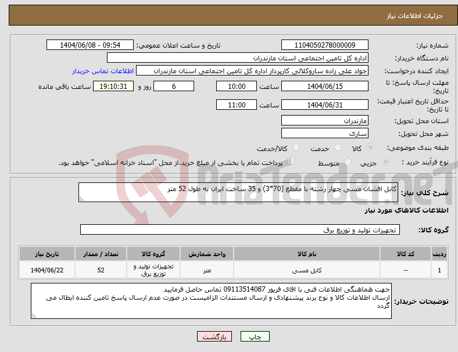Image resolution: width=458 pixels, height=352 pixels.
Task: Open اطلاعات تماس خریدار link
Action: click(103, 71)
